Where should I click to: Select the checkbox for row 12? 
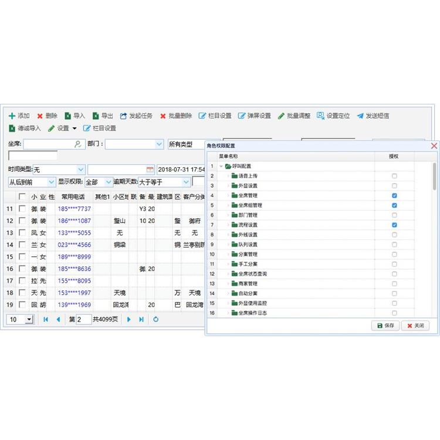click(x=22, y=221)
